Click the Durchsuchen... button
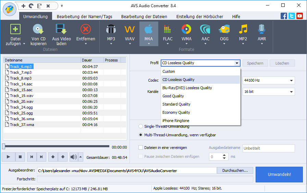Viewport: 307px width, 193px height. [x=235, y=170]
